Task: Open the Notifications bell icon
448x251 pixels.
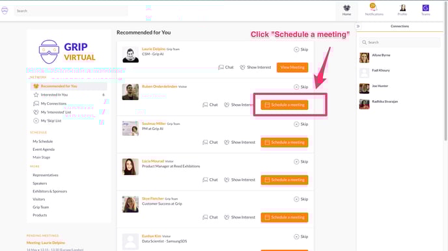Action: tap(374, 9)
